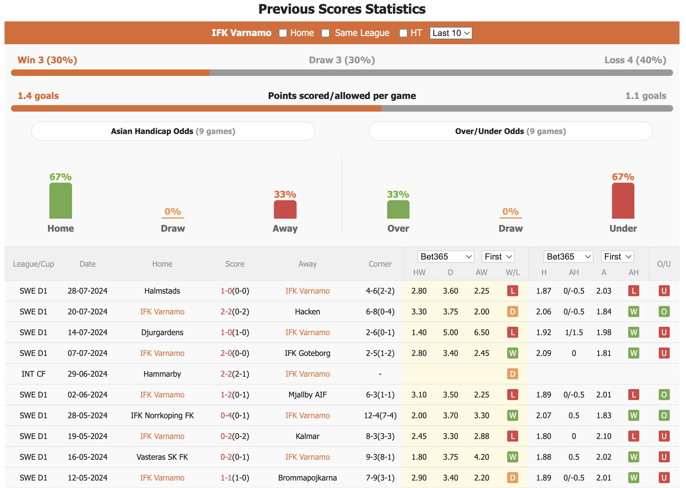Select the Over/Under Odds tab
The width and height of the screenshot is (686, 488).
[510, 131]
